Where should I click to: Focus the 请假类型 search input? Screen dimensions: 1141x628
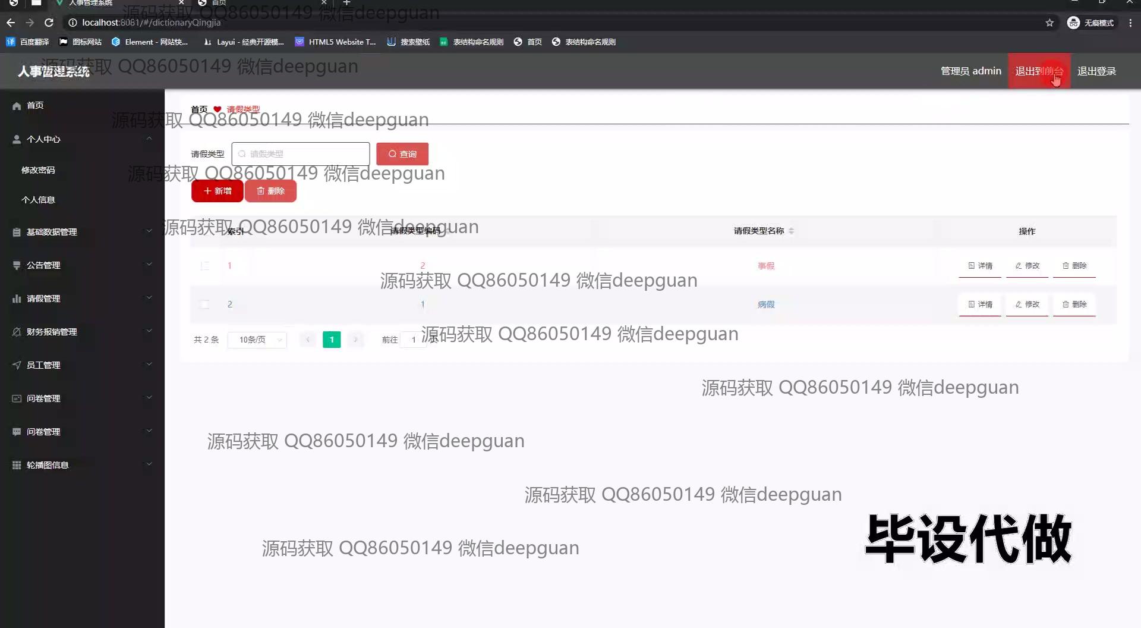pyautogui.click(x=301, y=154)
